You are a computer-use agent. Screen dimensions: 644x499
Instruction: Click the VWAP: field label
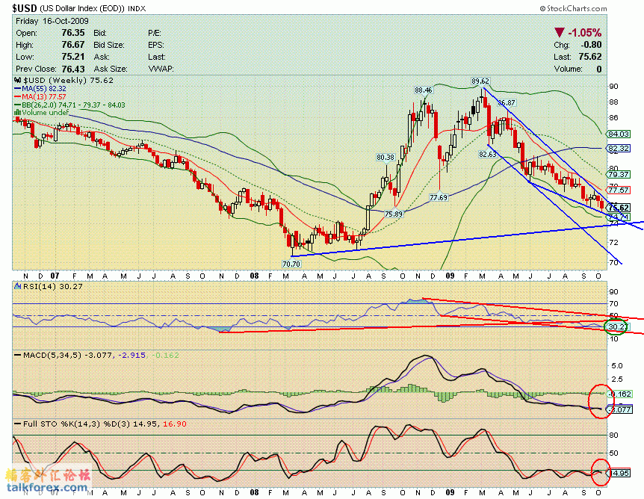pos(161,69)
